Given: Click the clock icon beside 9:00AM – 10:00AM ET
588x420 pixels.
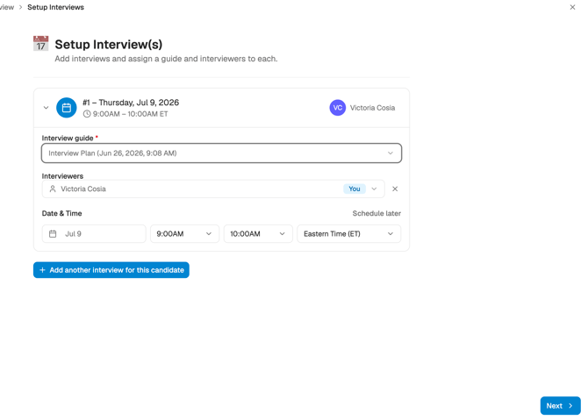Looking at the screenshot, I should click(87, 114).
